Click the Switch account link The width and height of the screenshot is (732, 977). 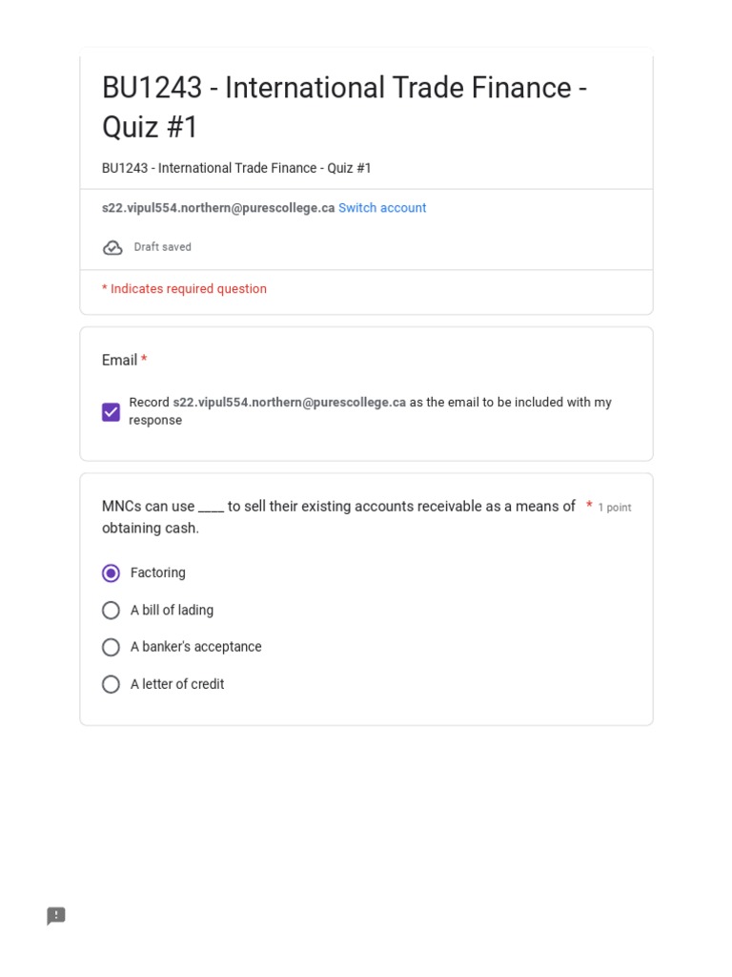click(x=382, y=208)
